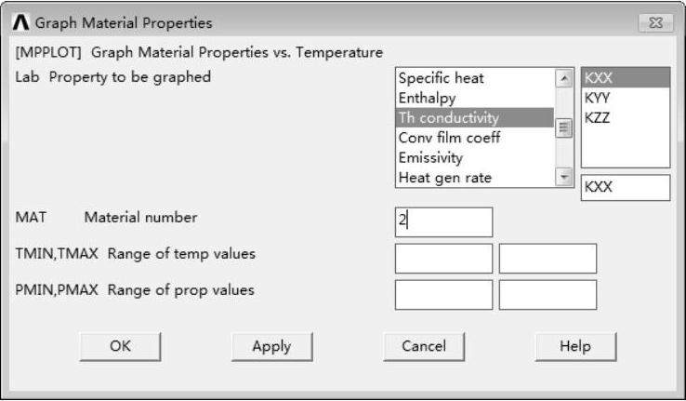Screen dimensions: 686x401
Task: Select KYY in the direction list
Action: [599, 99]
